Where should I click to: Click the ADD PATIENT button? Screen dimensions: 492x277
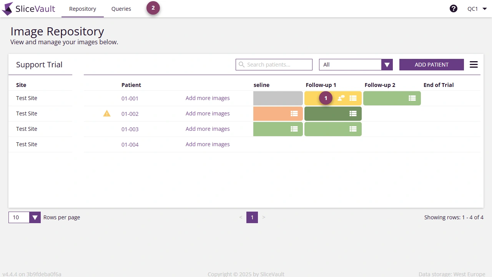pos(432,65)
